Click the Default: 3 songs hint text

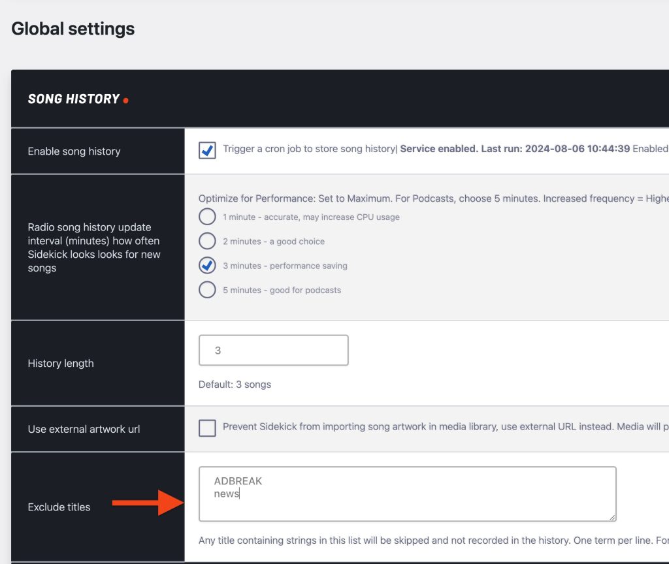(235, 384)
